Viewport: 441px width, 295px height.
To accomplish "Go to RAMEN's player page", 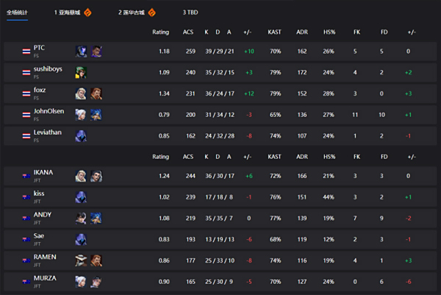I will tap(44, 257).
